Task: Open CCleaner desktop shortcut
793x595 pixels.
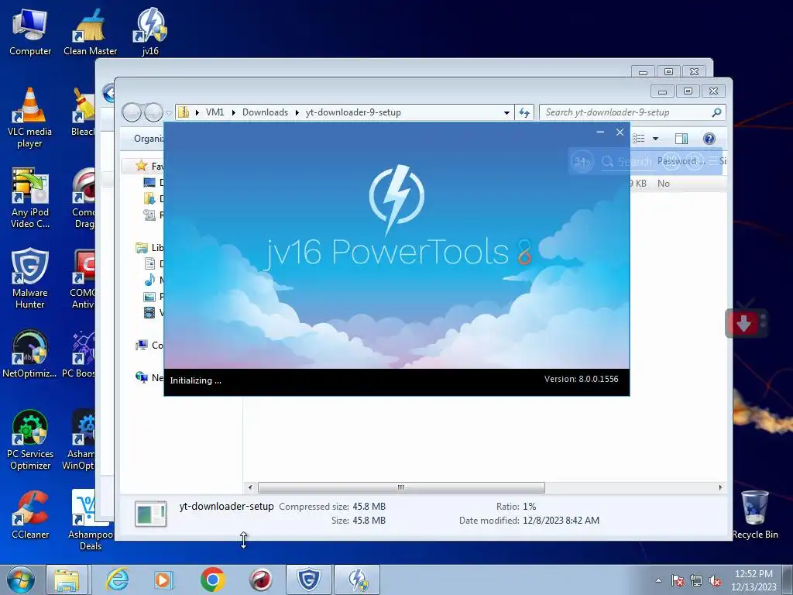Action: [x=30, y=515]
